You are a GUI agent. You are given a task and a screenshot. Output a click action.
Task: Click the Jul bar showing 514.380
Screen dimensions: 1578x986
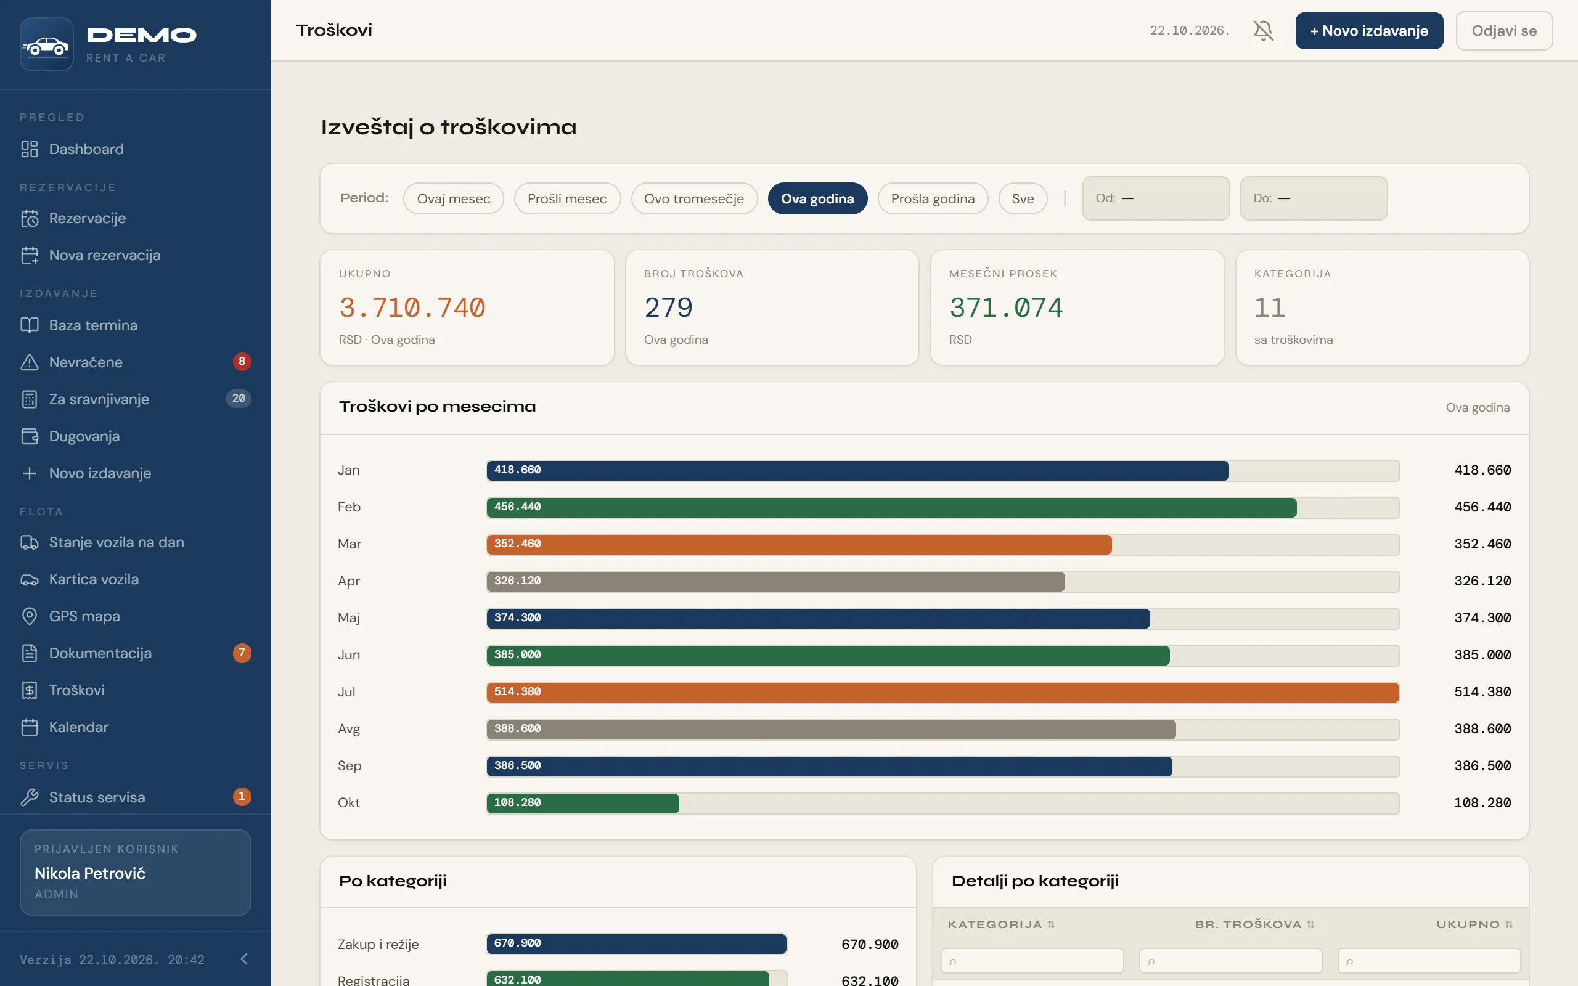[x=942, y=692]
